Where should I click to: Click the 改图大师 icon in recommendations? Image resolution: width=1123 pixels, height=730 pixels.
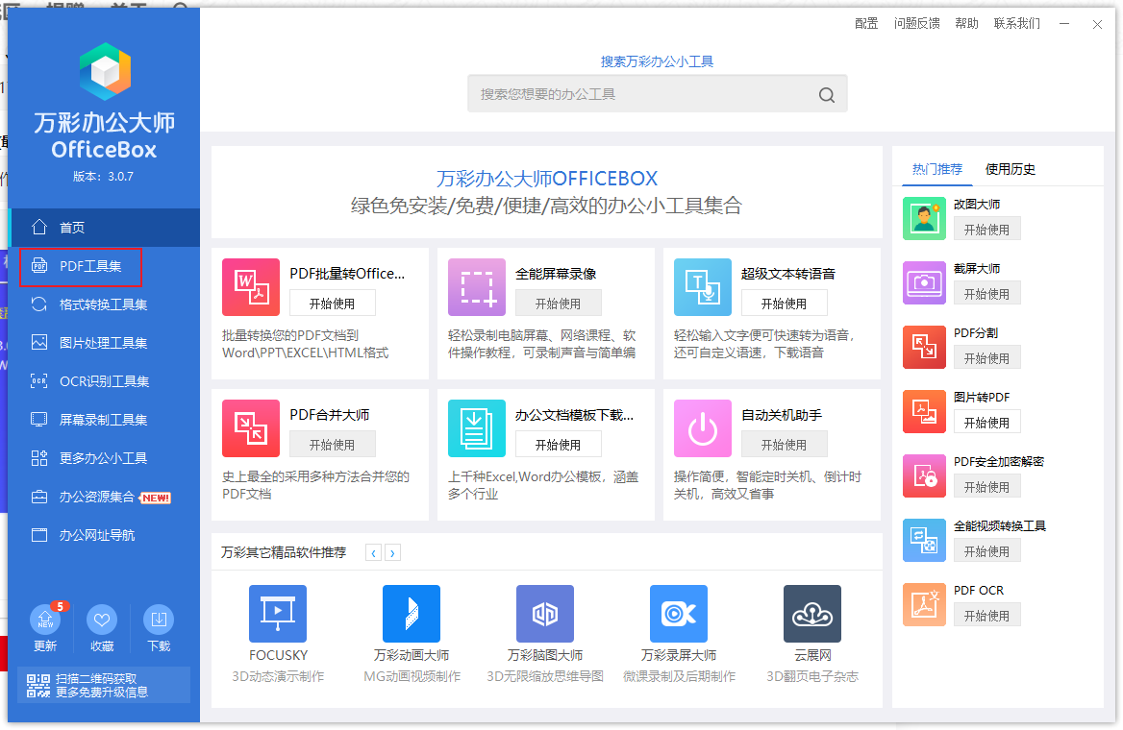pos(924,218)
